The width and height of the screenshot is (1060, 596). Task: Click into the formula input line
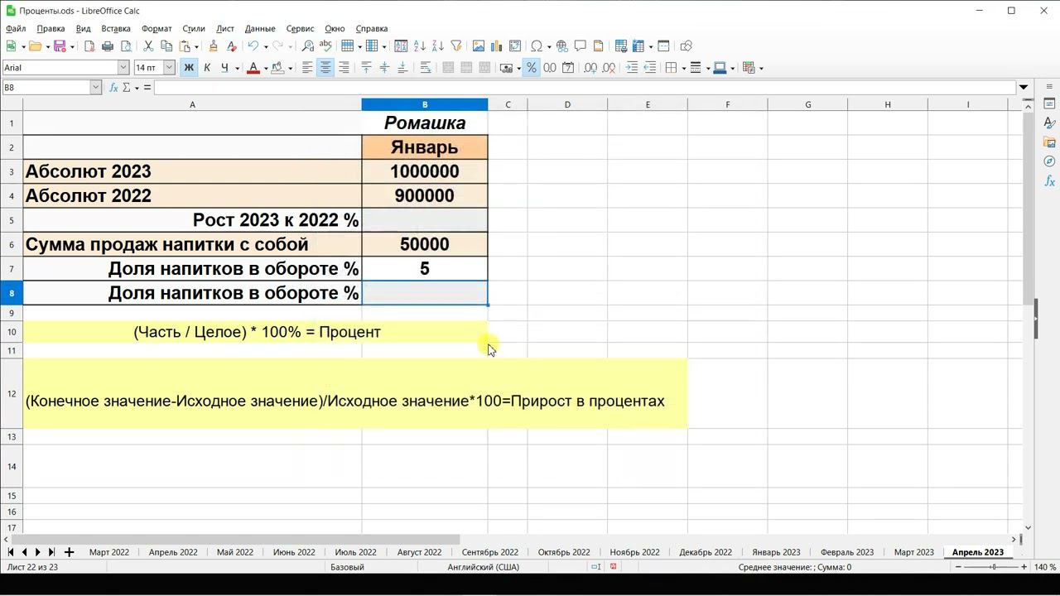(585, 87)
